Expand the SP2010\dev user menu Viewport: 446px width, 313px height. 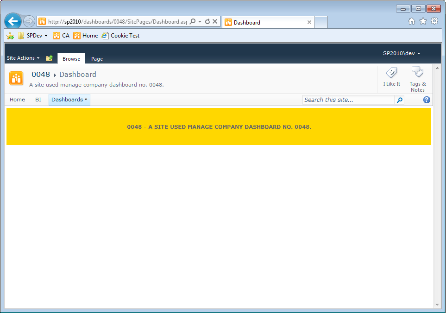pyautogui.click(x=401, y=53)
